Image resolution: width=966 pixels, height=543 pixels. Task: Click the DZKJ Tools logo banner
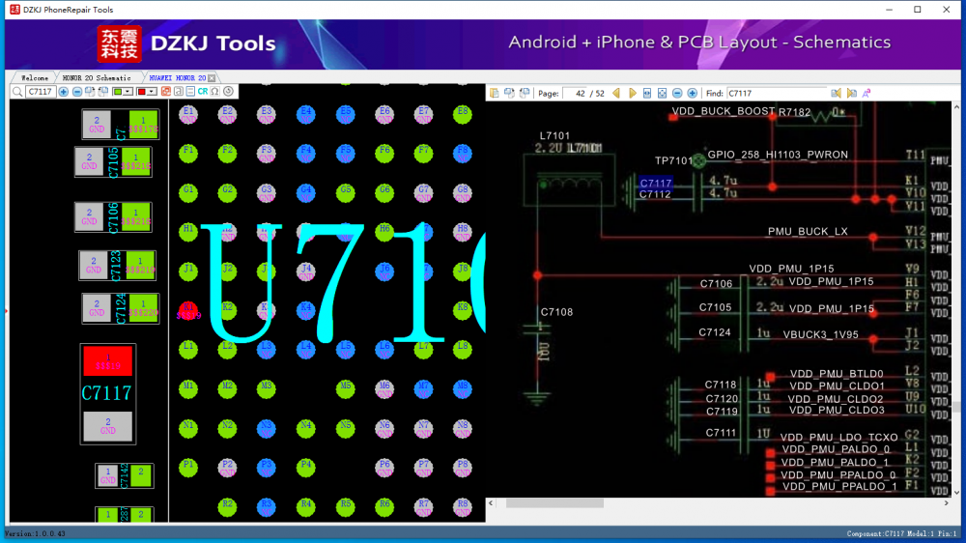coord(186,43)
